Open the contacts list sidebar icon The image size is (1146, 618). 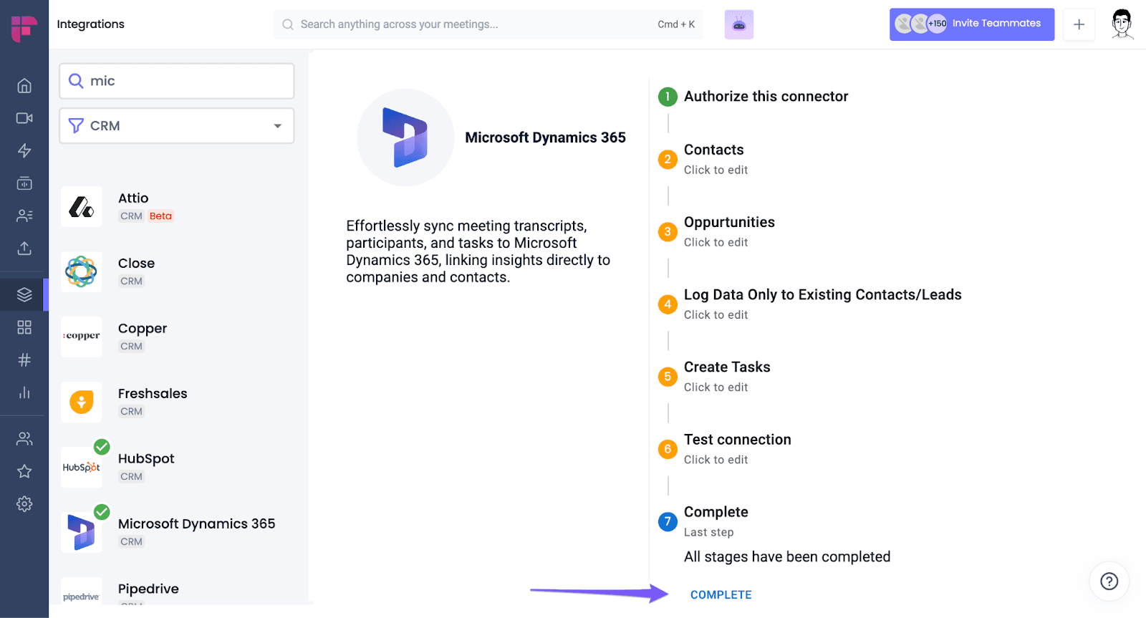[24, 216]
